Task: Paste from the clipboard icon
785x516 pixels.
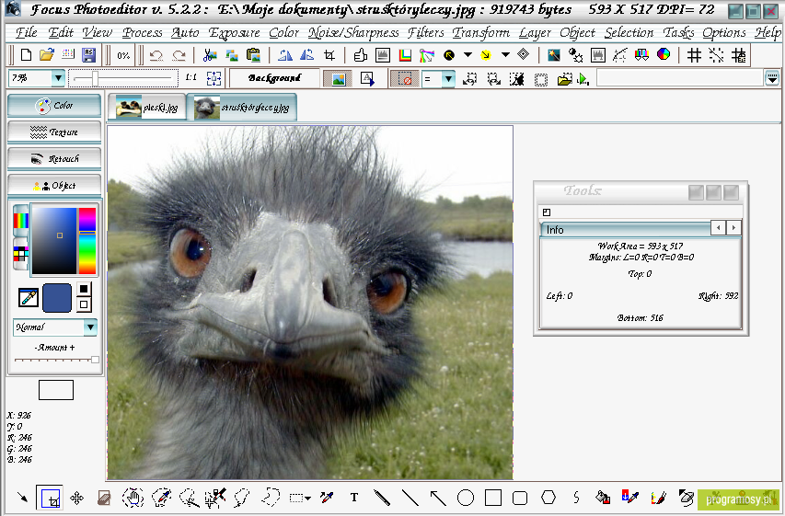Action: click(254, 55)
